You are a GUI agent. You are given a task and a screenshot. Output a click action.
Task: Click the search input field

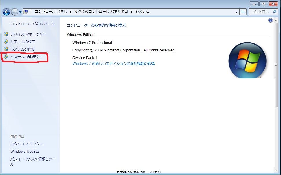point(262,12)
